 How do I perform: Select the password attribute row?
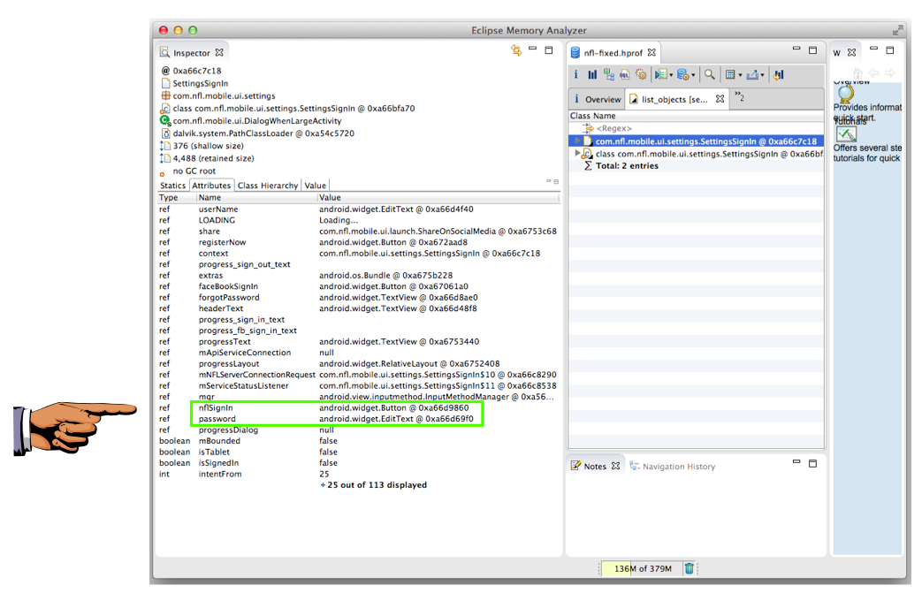(217, 419)
